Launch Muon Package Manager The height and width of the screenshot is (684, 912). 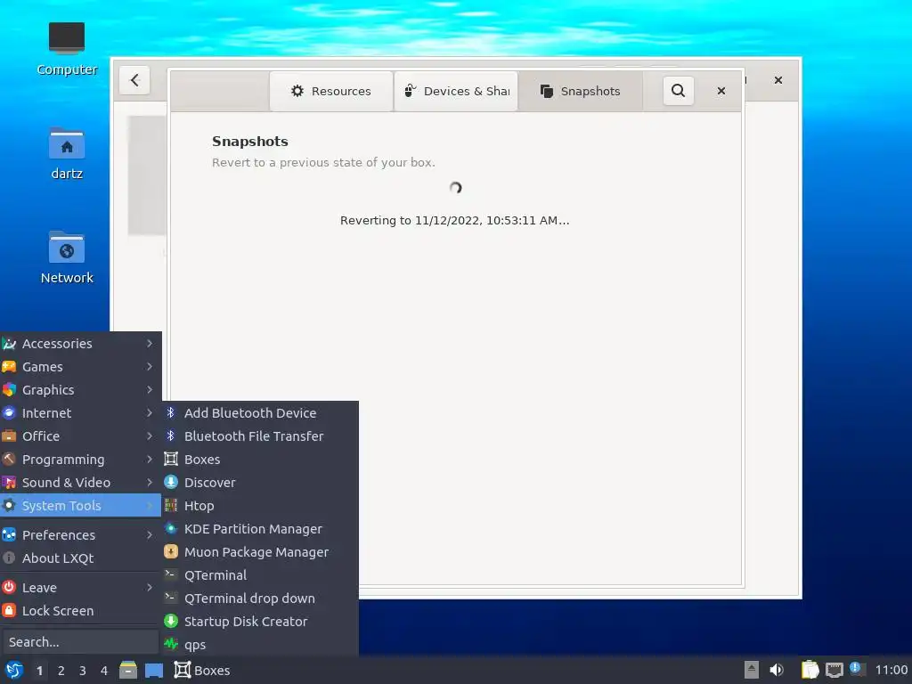click(x=260, y=552)
